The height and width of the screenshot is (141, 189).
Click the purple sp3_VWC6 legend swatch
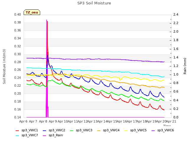153,131
